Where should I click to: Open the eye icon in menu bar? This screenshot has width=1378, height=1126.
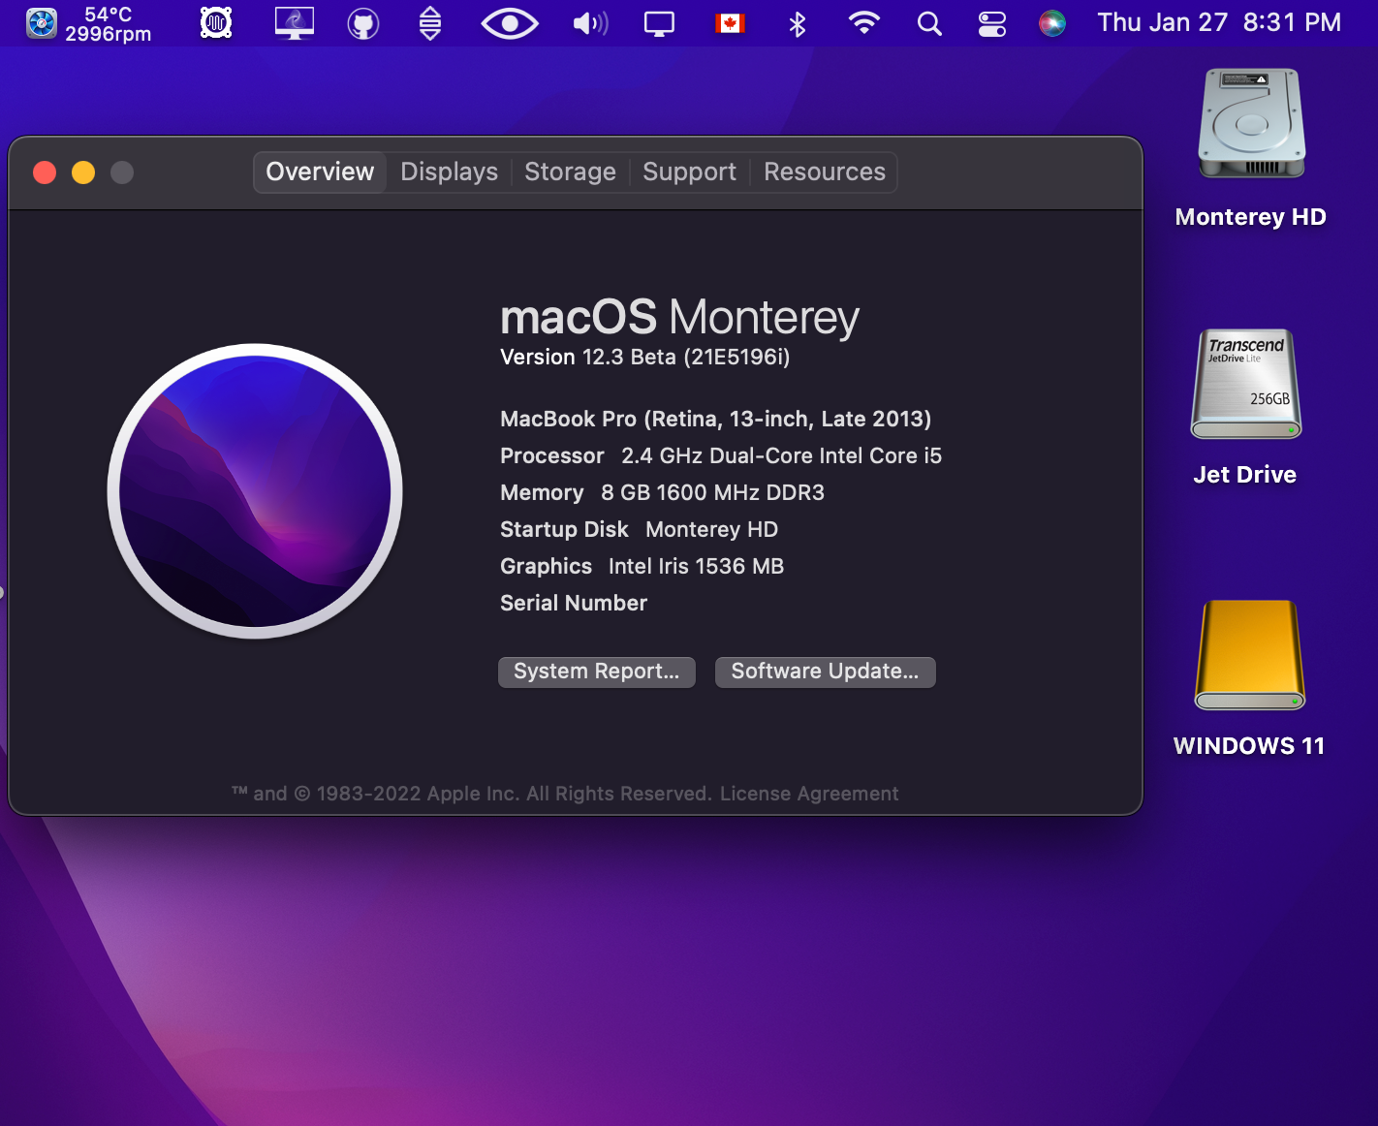click(x=510, y=23)
